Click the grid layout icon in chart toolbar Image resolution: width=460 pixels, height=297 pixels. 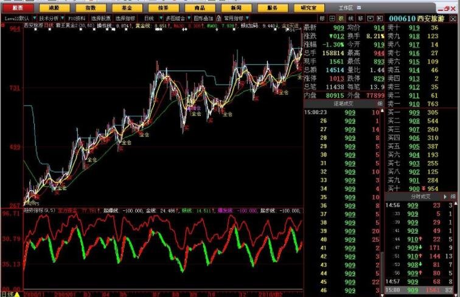pos(332,18)
